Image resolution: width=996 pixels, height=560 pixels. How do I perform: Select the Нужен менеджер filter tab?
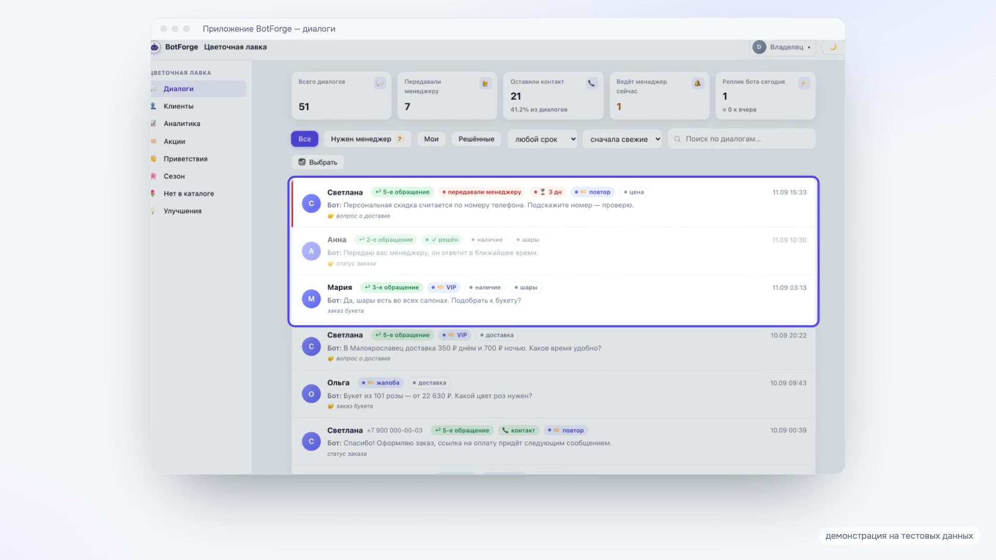pyautogui.click(x=367, y=139)
